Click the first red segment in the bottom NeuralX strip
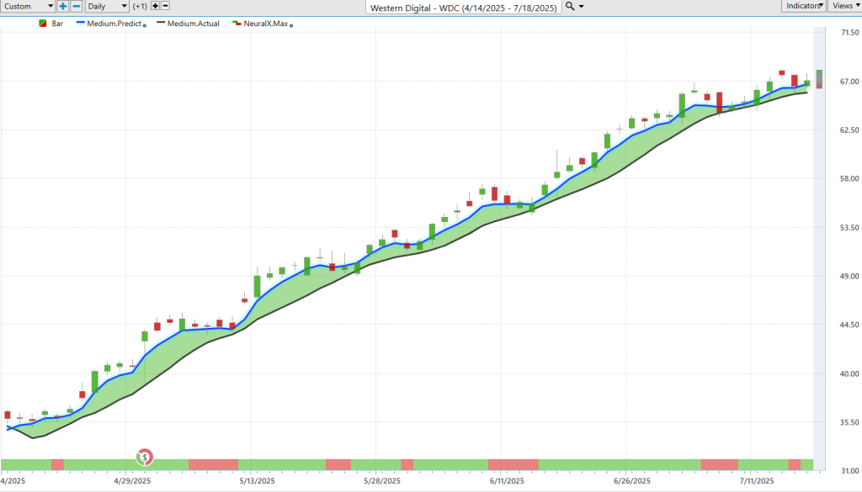 point(57,465)
